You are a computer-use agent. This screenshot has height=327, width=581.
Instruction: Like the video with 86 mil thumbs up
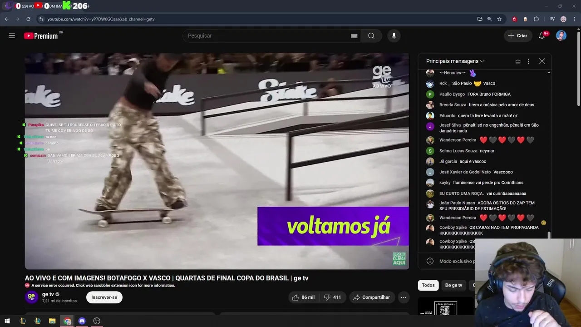303,297
